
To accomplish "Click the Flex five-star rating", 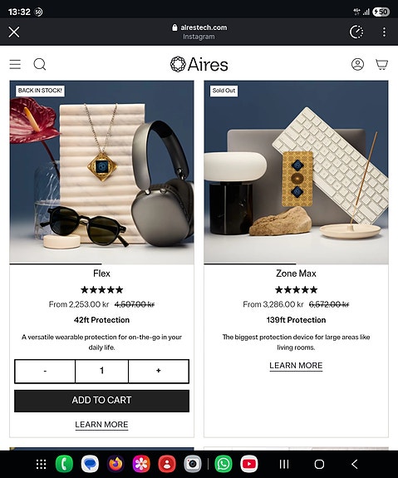I will [x=101, y=289].
